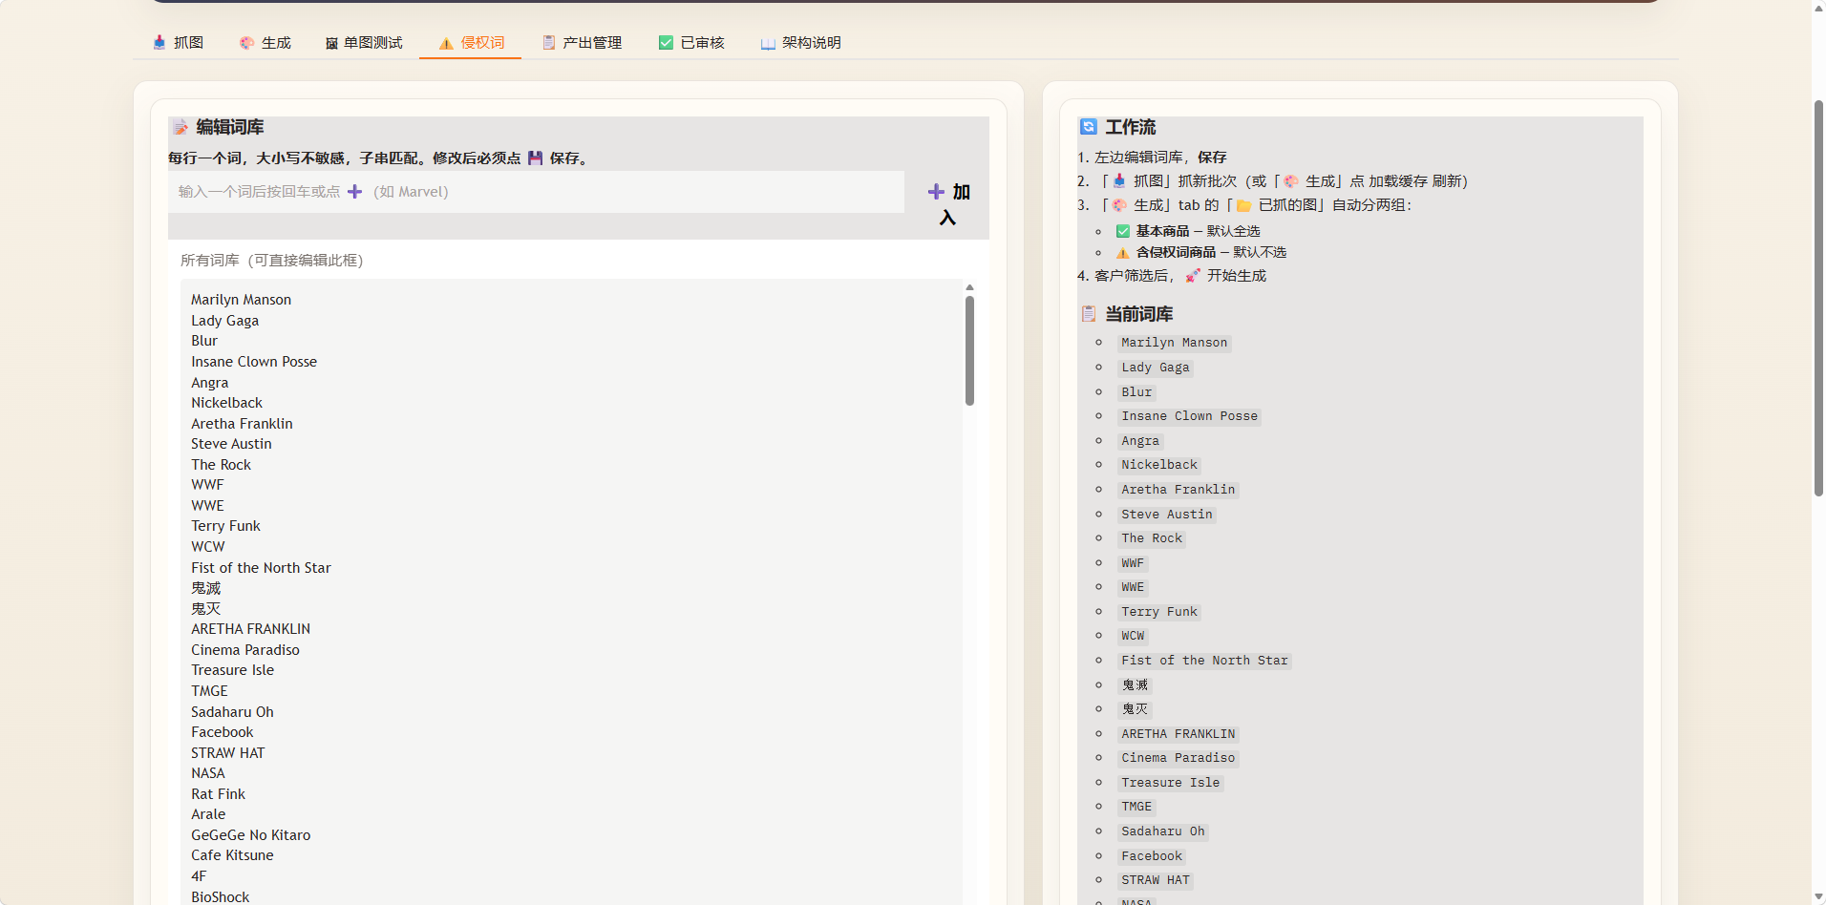
Task: Click 'WWE' tag in 当前词库 list
Action: (x=1133, y=587)
